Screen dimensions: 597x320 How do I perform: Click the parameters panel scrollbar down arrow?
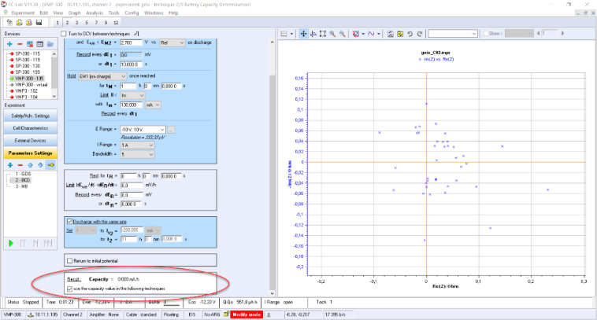point(272,293)
